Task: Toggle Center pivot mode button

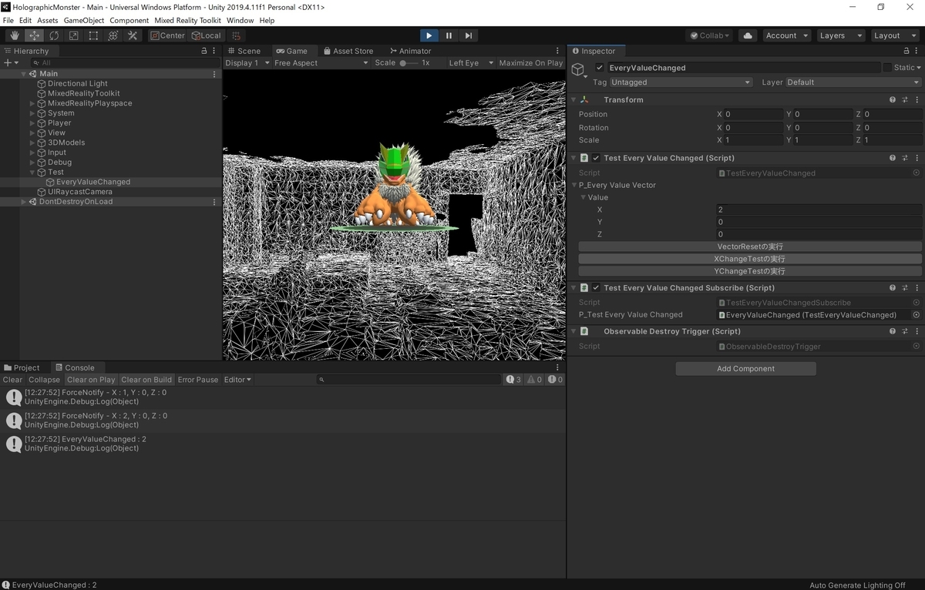Action: tap(167, 35)
